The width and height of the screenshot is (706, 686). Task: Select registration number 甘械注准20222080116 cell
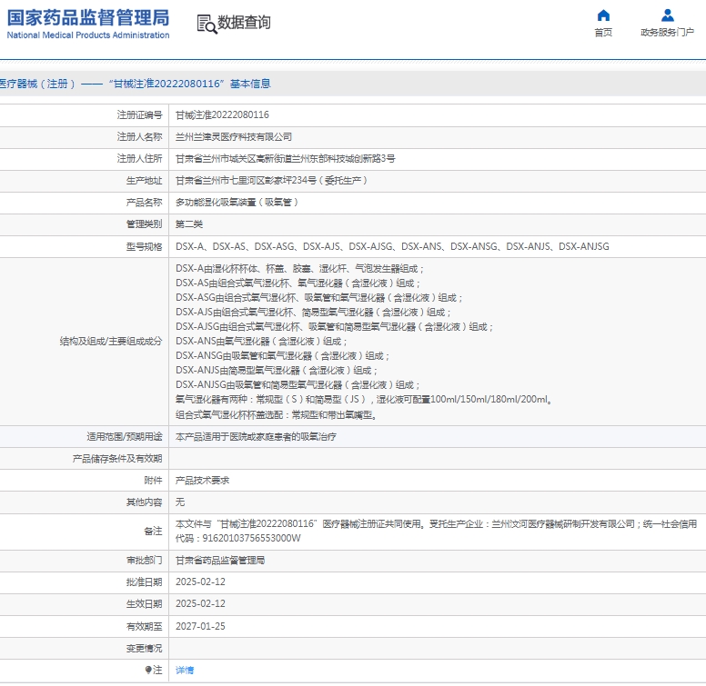(x=222, y=115)
